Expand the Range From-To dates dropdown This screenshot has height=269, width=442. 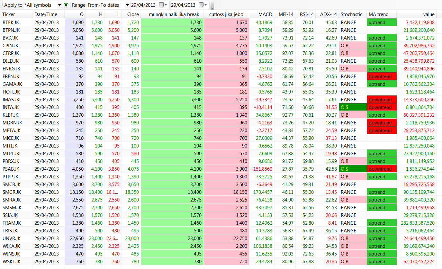(x=127, y=5)
